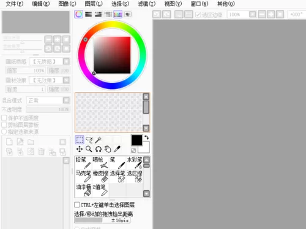
Task: Click the black foreground color swatch
Action: tap(136, 140)
